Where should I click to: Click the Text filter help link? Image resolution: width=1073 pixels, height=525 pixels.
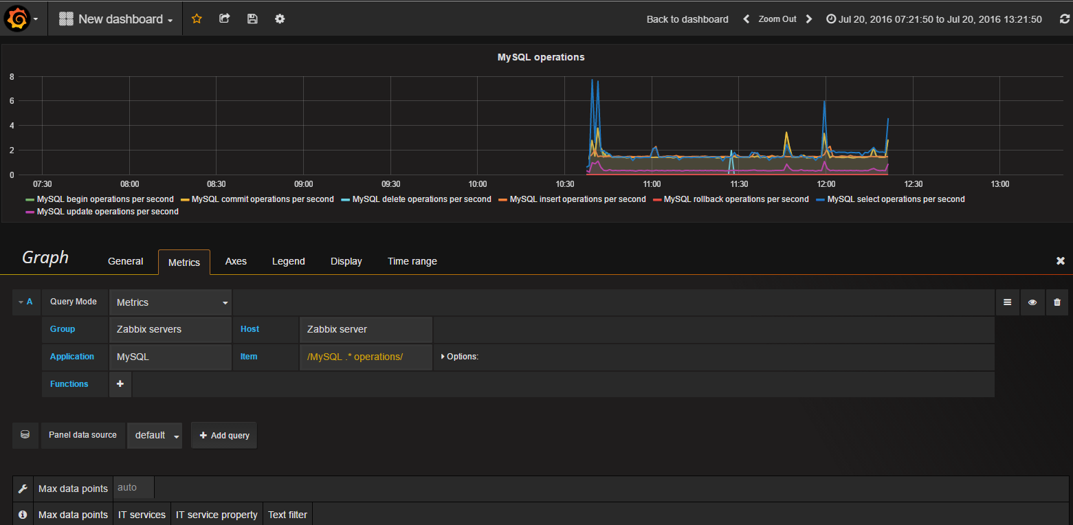287,515
